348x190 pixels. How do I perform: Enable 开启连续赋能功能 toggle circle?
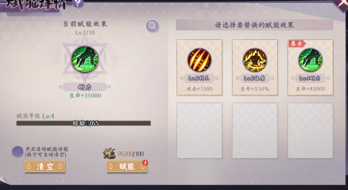click(x=18, y=152)
